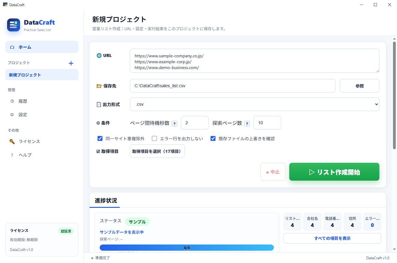Click the vertical scrollbar of main panel
This screenshot has height=263, width=397.
pos(394,95)
